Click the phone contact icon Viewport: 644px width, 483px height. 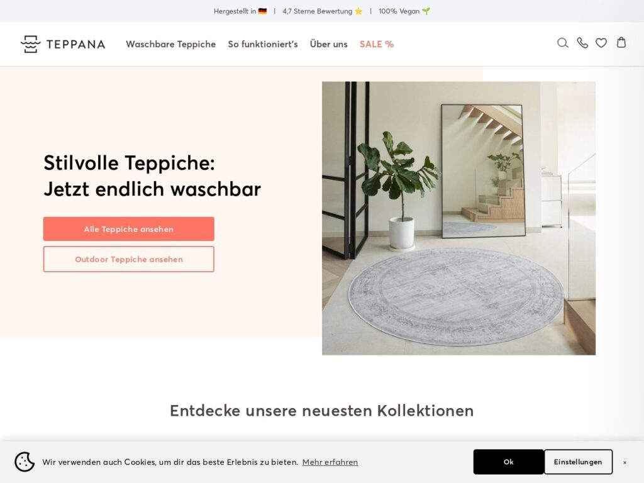click(x=582, y=43)
